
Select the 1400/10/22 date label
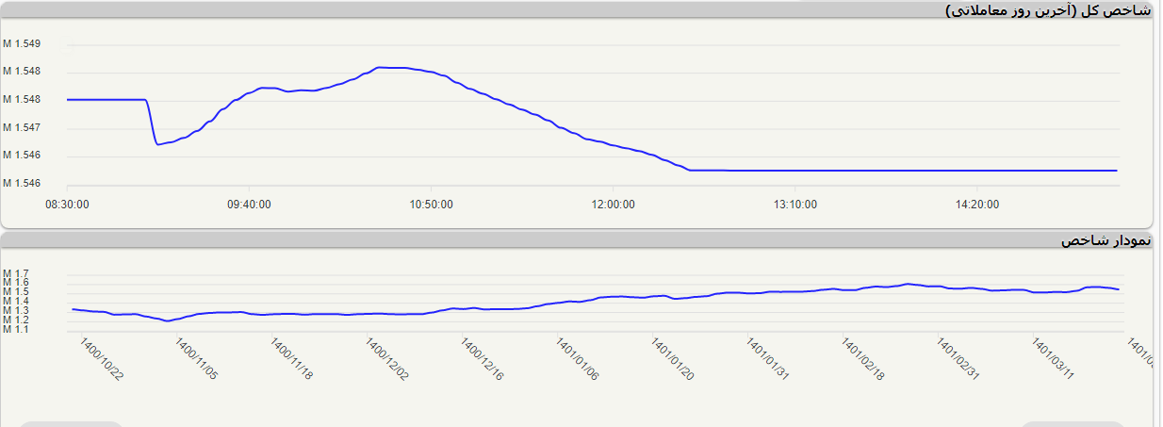[x=102, y=360]
